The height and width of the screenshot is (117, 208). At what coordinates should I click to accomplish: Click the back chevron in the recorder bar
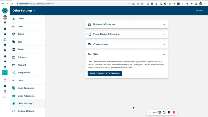[x=150, y=112]
